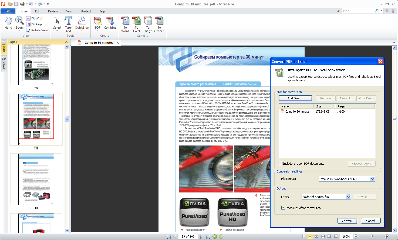Switch to the Protect ribbon tab
Image resolution: width=398 pixels, height=240 pixels.
(86, 11)
